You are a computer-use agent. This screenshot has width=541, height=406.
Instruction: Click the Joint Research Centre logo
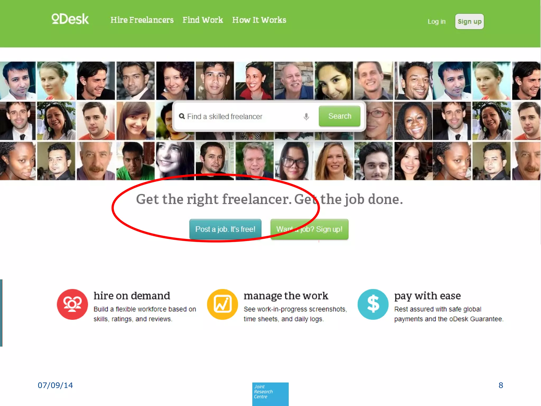[x=270, y=394]
